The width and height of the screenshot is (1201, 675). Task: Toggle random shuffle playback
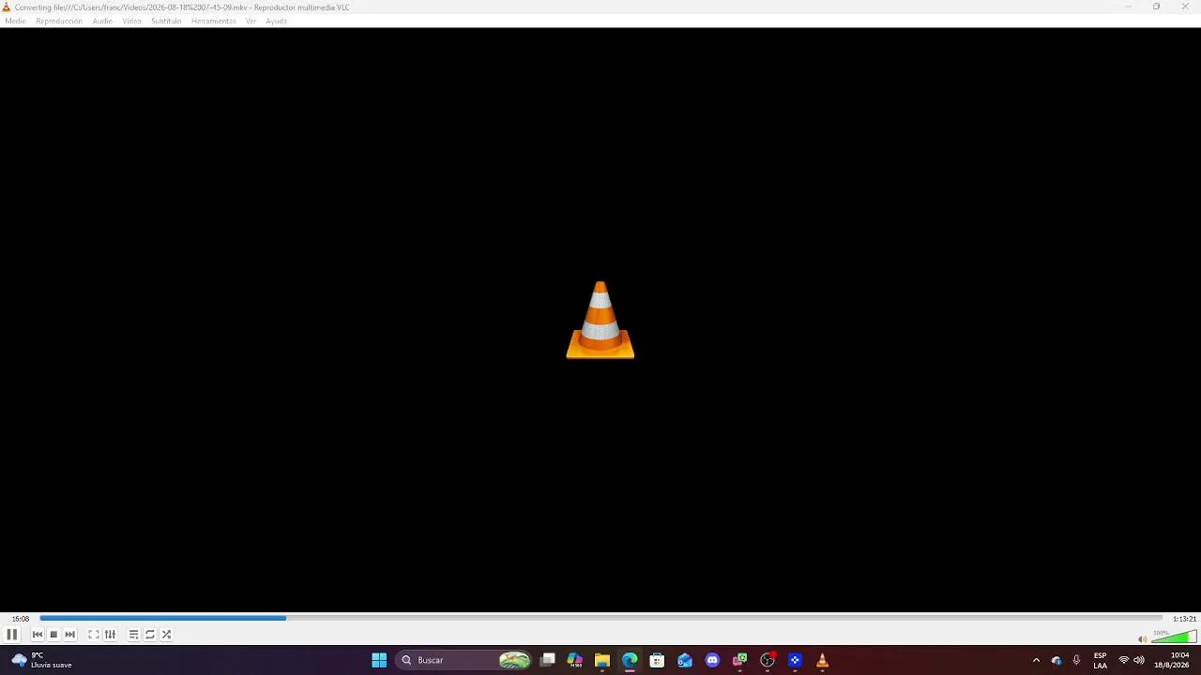pyautogui.click(x=166, y=635)
